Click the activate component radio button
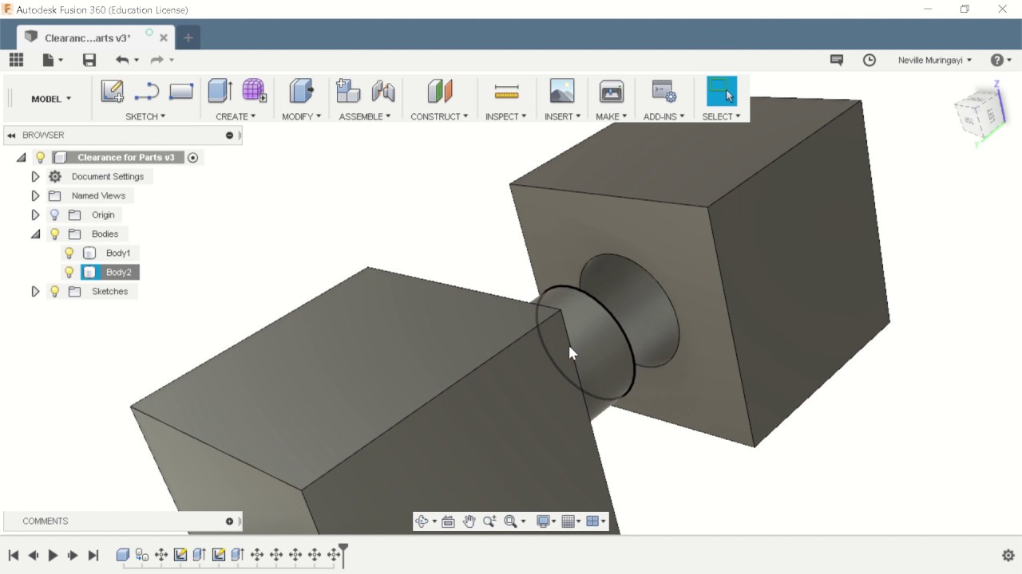Screen dimensions: 1022x574 (x=192, y=158)
